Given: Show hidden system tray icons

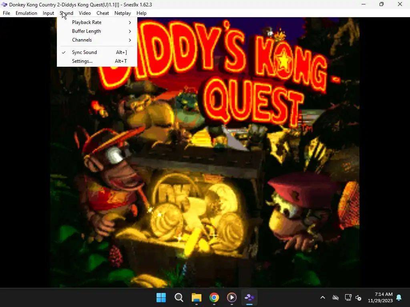Looking at the screenshot, I should (x=323, y=297).
